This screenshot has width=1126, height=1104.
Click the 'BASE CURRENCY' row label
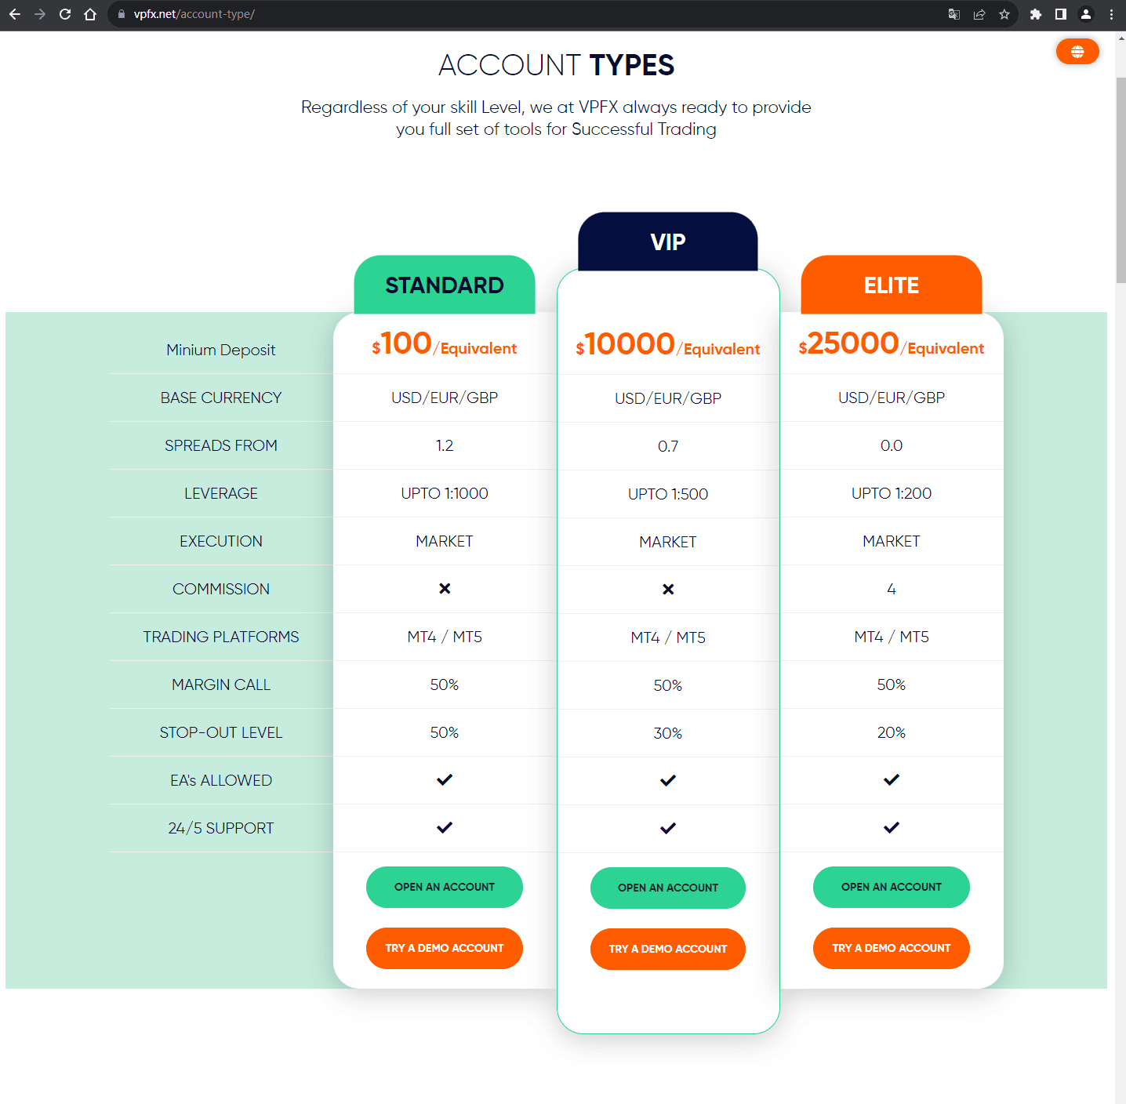(x=221, y=398)
